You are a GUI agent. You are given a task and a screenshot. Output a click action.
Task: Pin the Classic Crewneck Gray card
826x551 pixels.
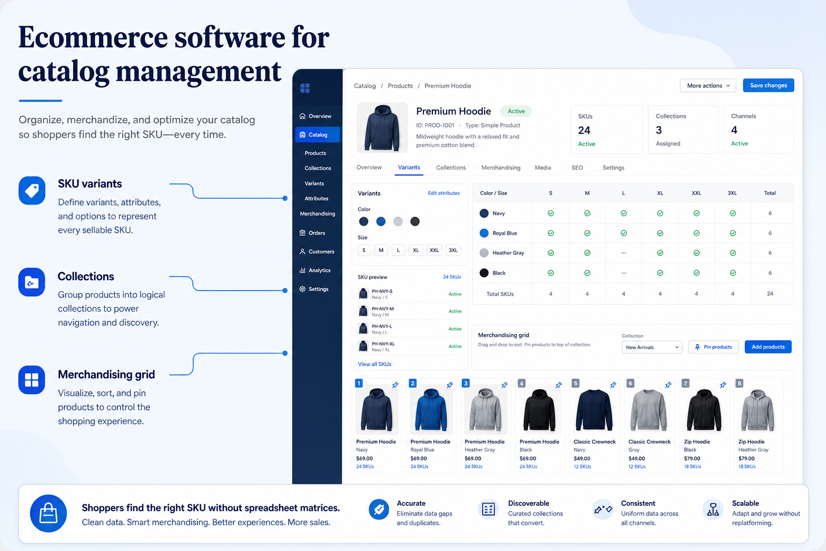[x=668, y=385]
